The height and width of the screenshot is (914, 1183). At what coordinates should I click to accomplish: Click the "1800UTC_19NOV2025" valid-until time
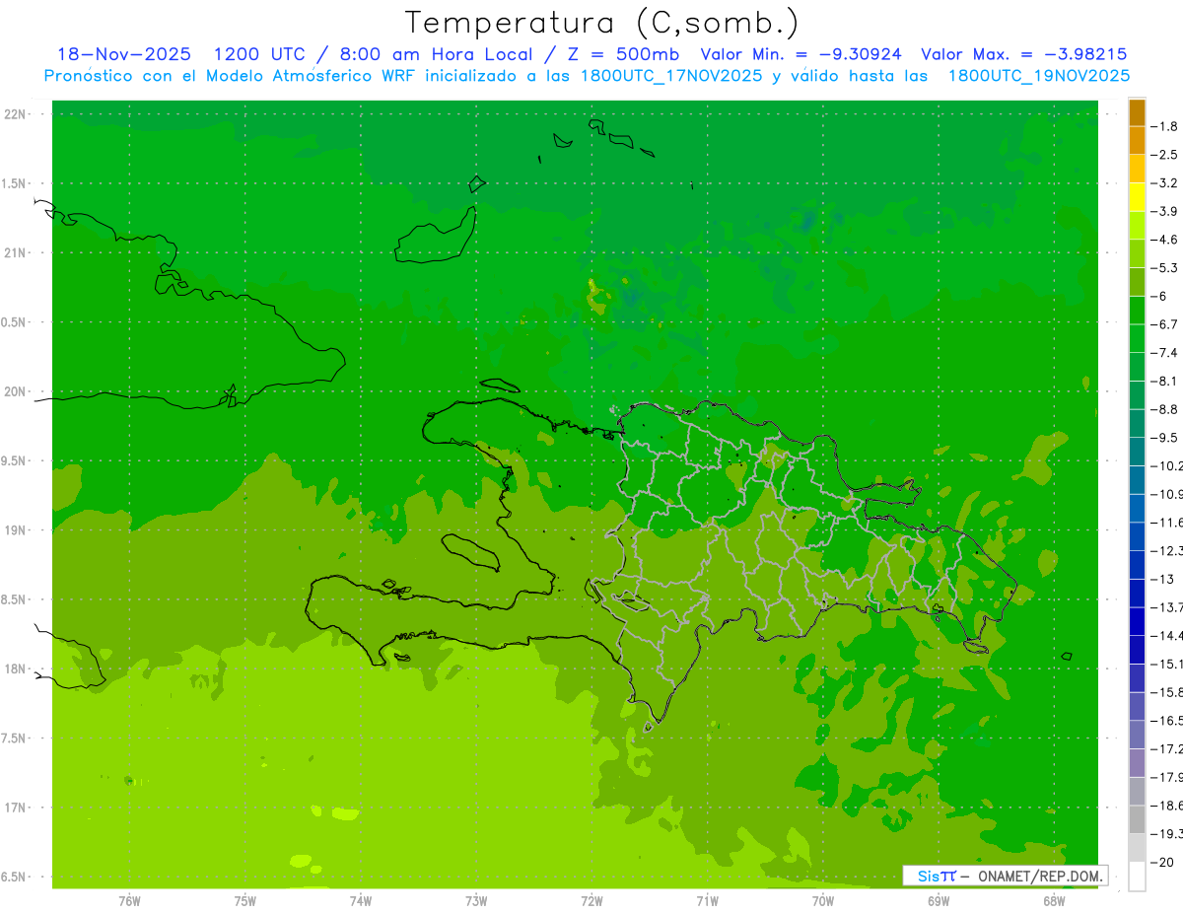click(x=1039, y=75)
